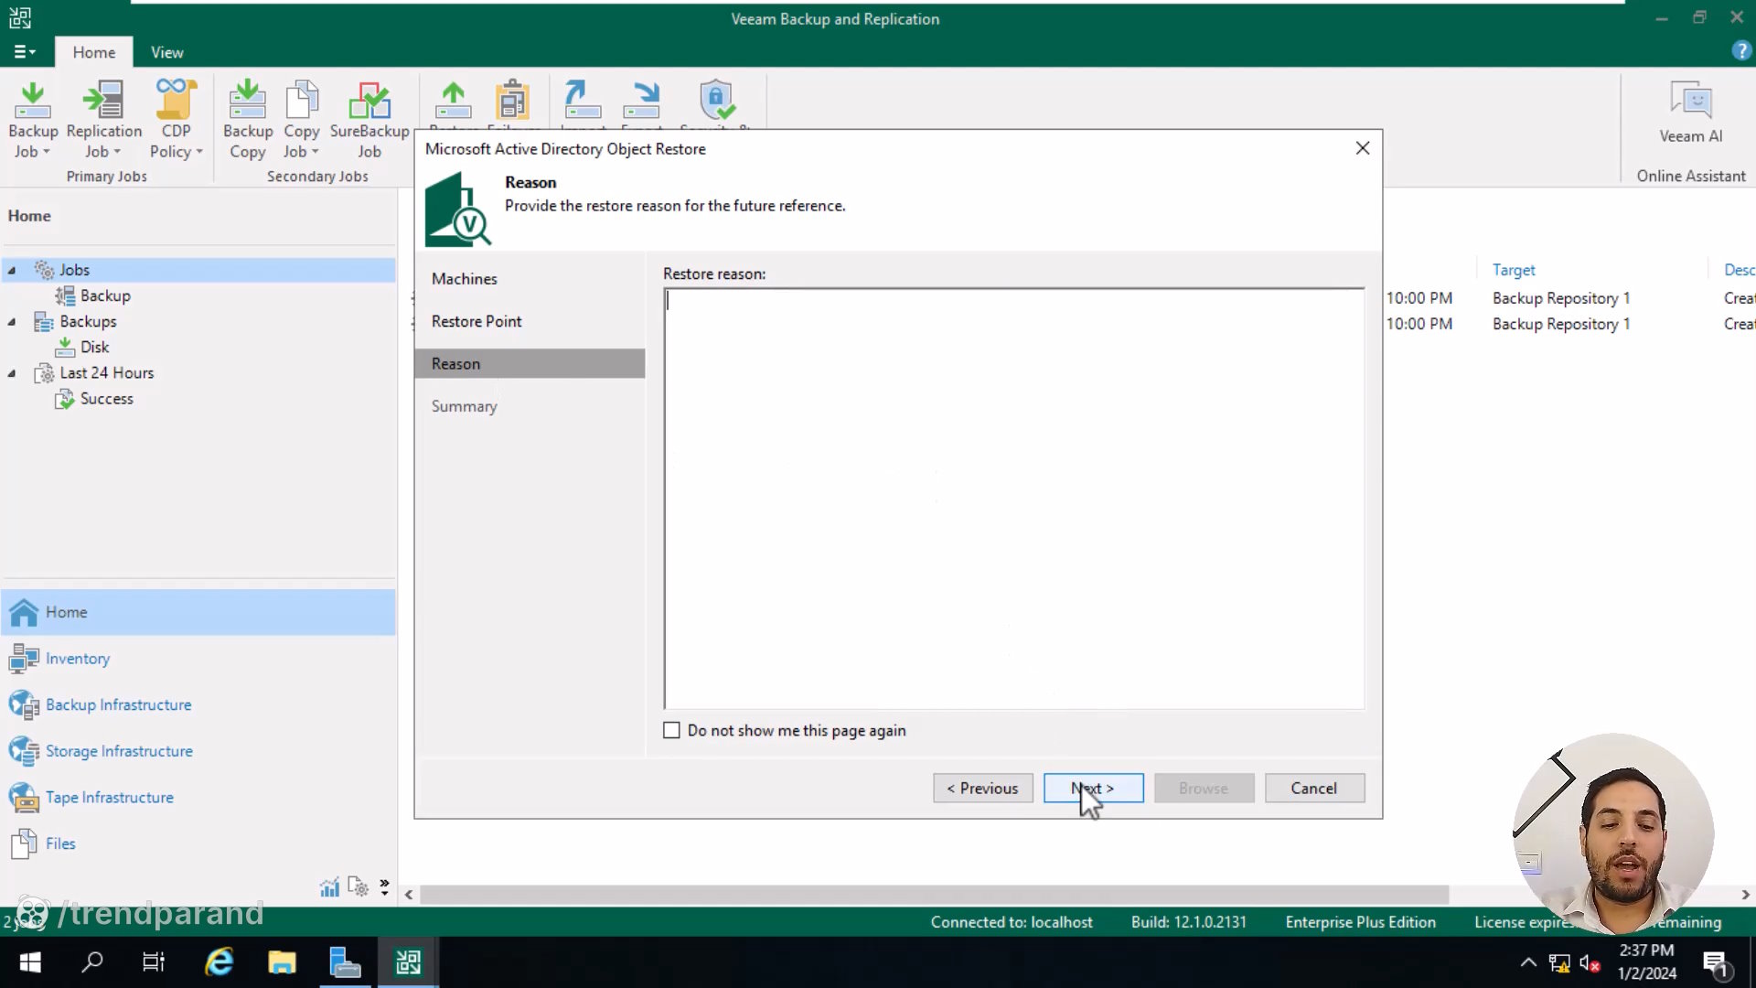Open the Replication Job ribbon button
Viewport: 1756px width, 988px height.
[103, 120]
